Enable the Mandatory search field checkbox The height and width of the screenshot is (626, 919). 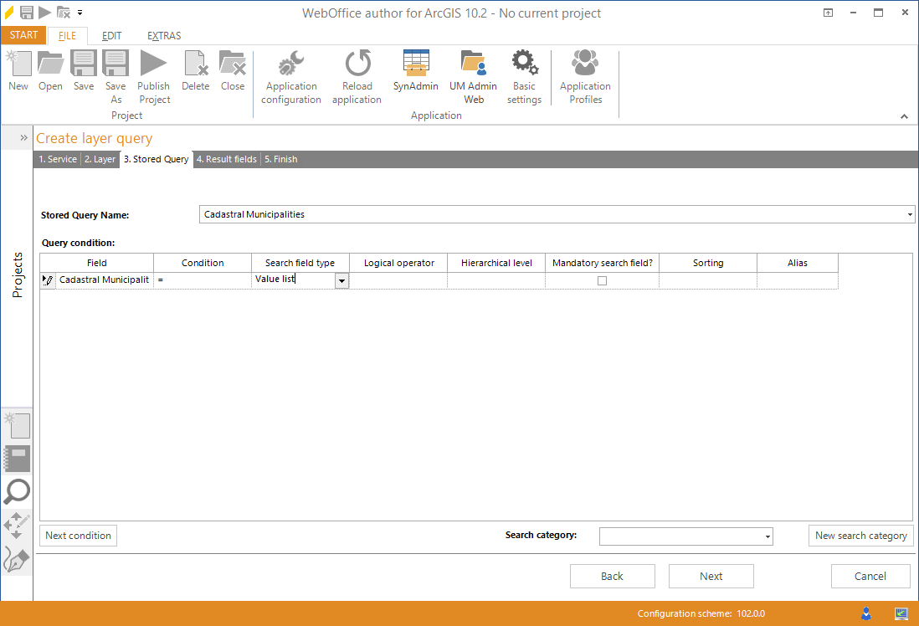pos(601,280)
